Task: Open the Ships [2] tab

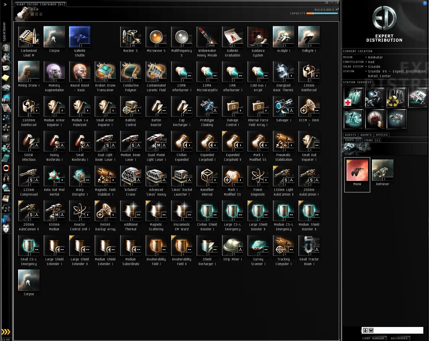Action: pyautogui.click(x=353, y=140)
